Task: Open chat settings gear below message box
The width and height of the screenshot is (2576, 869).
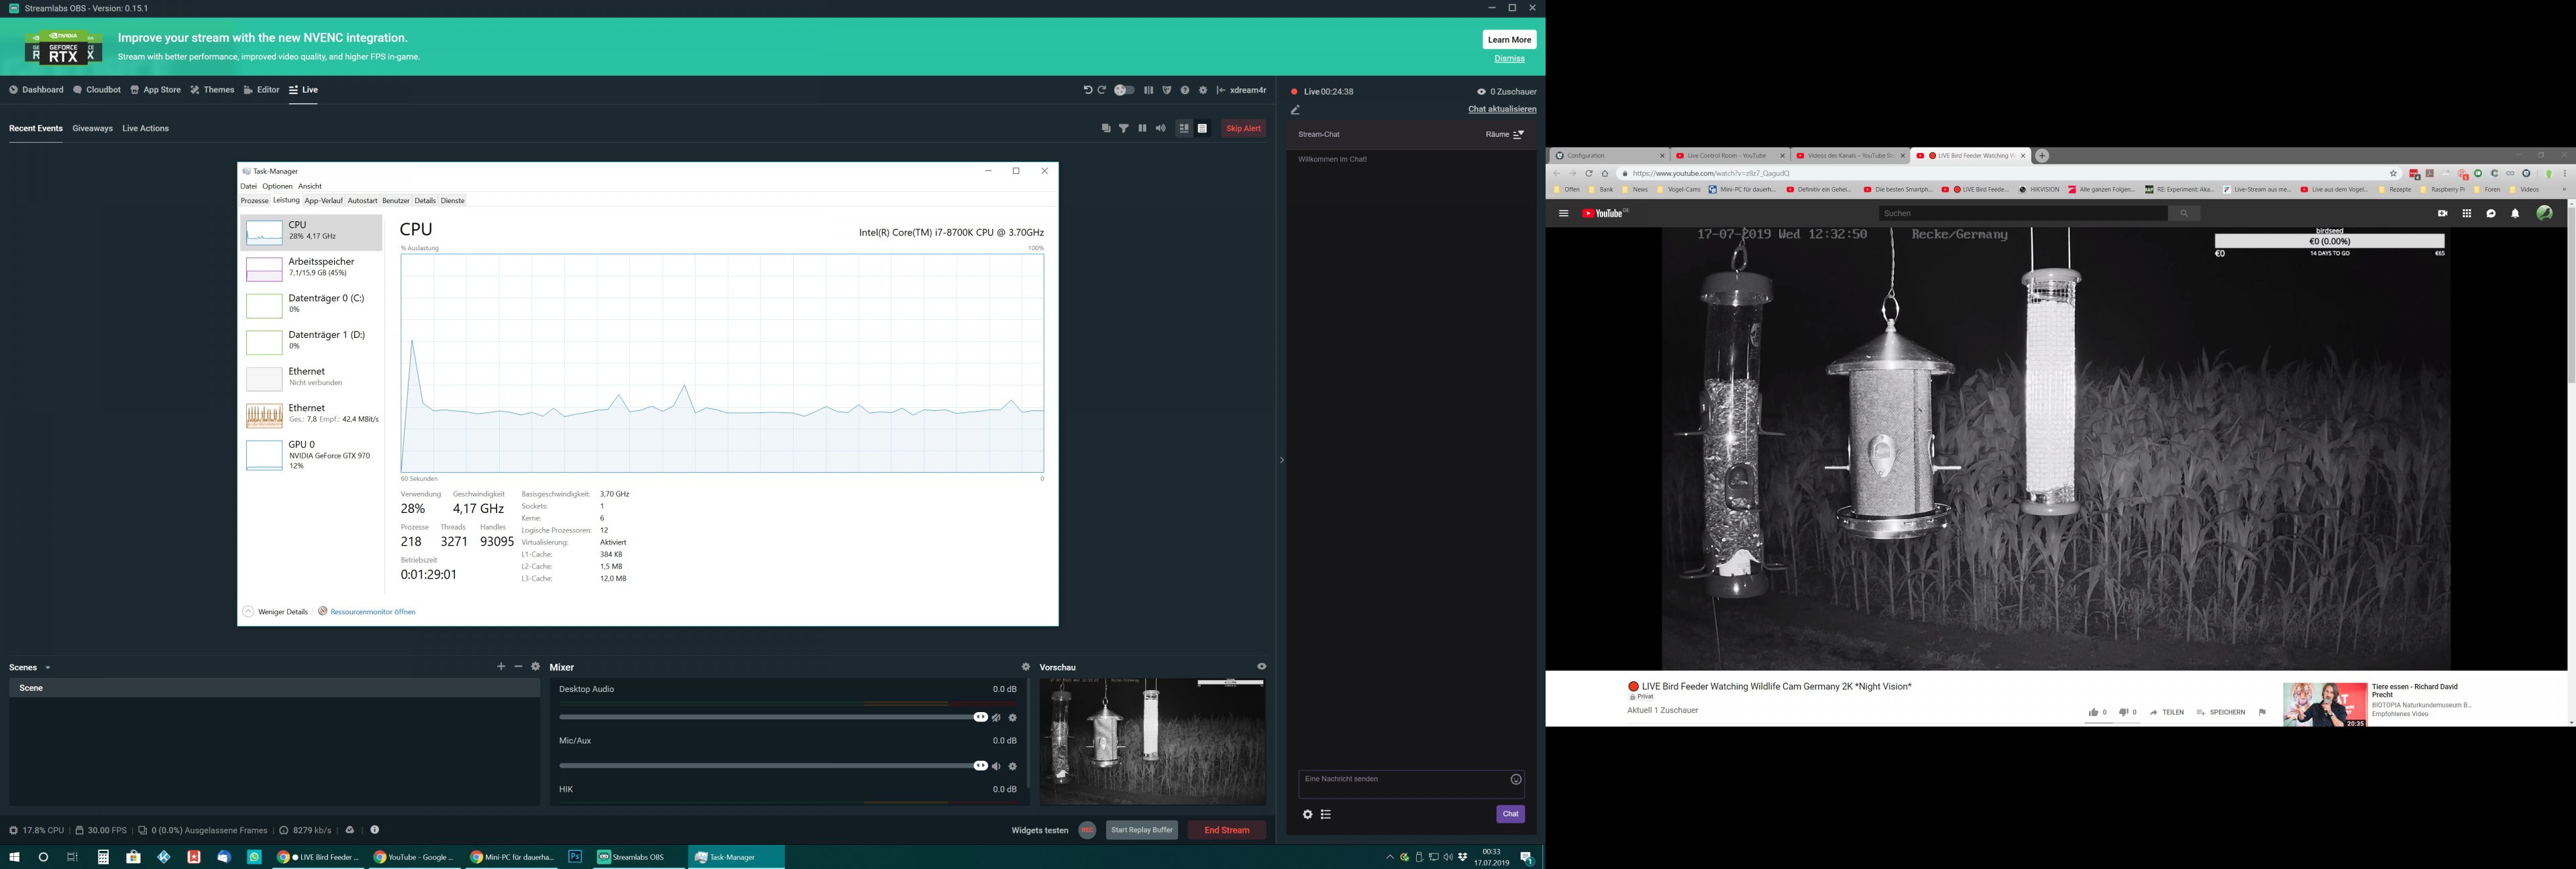Action: tap(1307, 814)
